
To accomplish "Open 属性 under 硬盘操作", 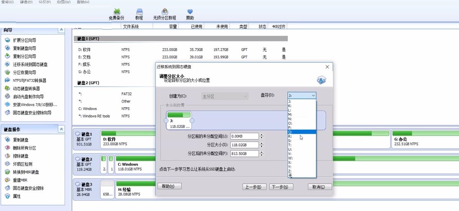I will coord(17,196).
